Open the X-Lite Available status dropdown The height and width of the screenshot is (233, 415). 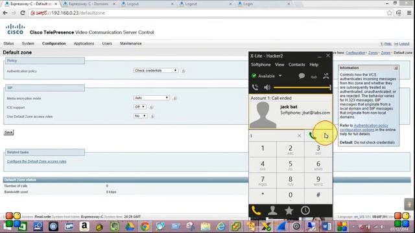click(280, 76)
